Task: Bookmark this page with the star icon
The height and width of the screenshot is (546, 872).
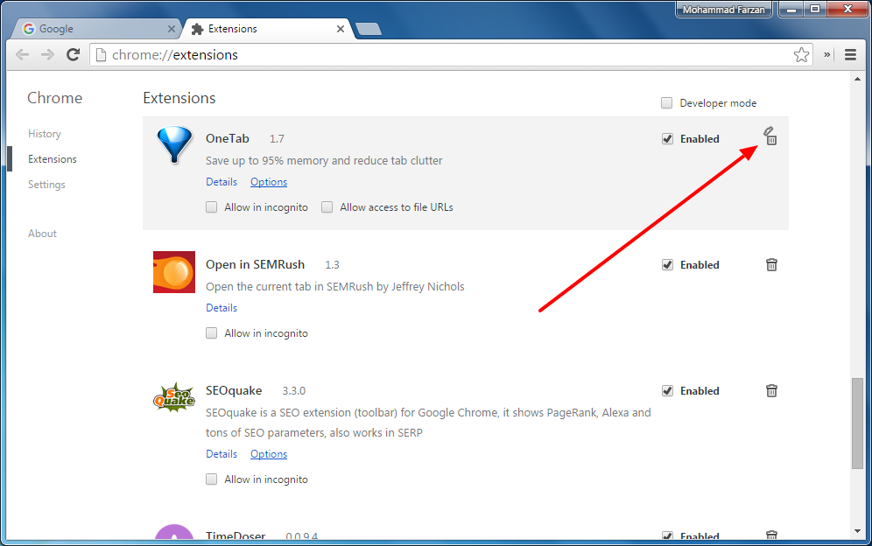Action: coord(801,54)
